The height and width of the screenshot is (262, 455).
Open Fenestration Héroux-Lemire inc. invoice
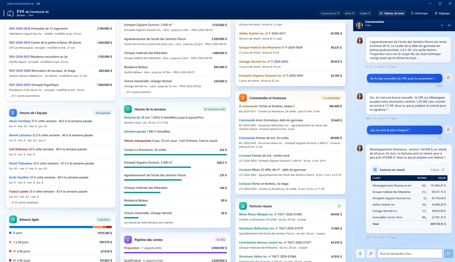[x=290, y=245]
